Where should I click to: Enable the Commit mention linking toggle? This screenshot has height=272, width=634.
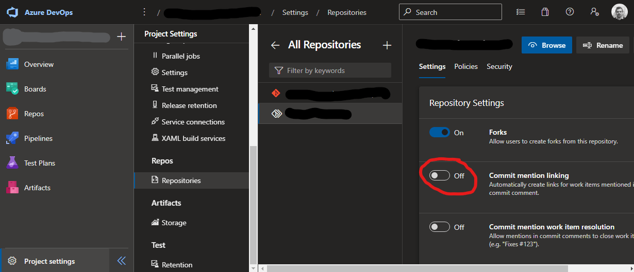[x=440, y=176]
